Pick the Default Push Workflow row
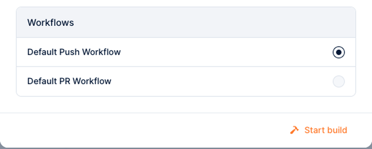Viewport: 372px width, 149px height. pos(186,52)
